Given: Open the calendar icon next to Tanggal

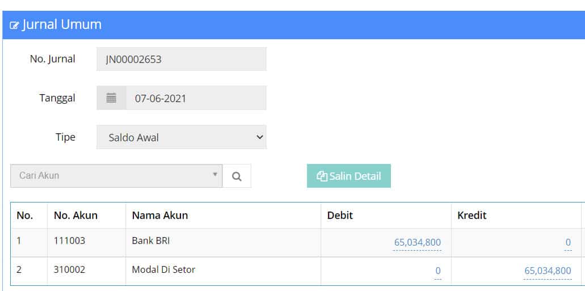Looking at the screenshot, I should [111, 98].
